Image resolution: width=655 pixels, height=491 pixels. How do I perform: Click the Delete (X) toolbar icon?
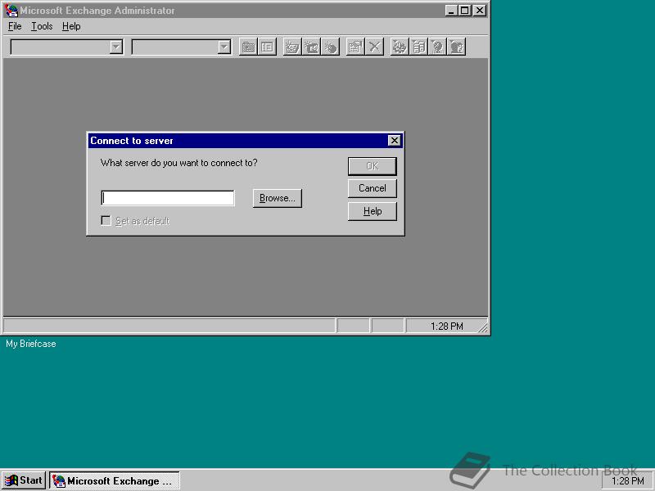pyautogui.click(x=375, y=47)
